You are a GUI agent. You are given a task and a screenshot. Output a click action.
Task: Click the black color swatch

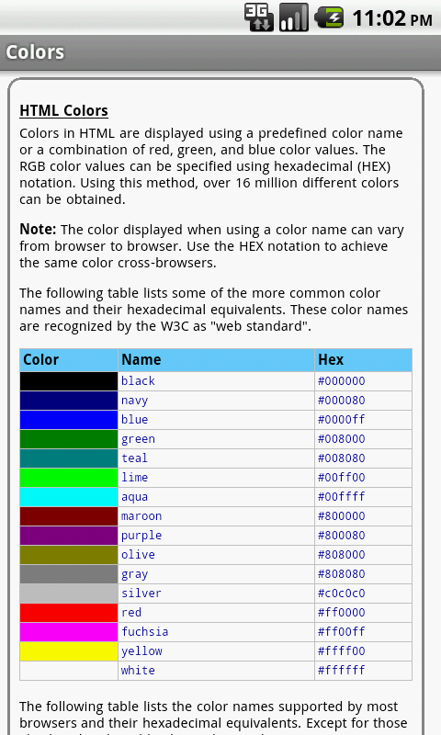pos(68,381)
